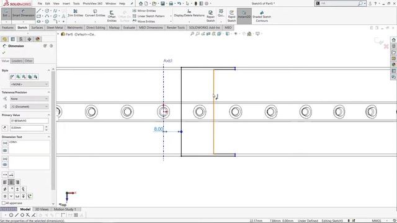Open the ConfigurationManager tab
The image size is (397, 223).
click(21, 39)
